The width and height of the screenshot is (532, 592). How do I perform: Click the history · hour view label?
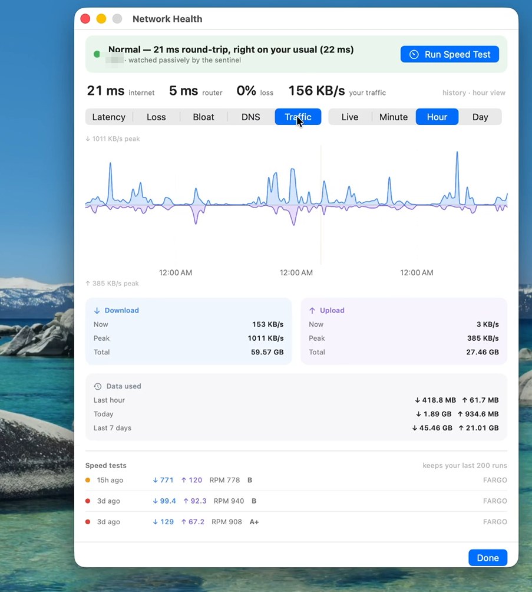pos(474,93)
